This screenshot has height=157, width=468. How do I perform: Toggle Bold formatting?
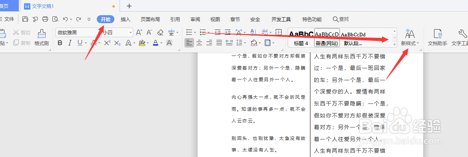[x=60, y=43]
